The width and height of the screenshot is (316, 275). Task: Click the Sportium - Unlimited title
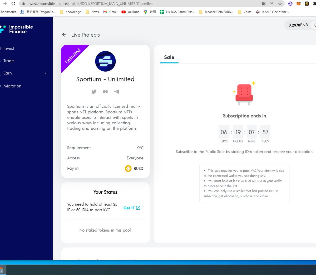coord(105,79)
